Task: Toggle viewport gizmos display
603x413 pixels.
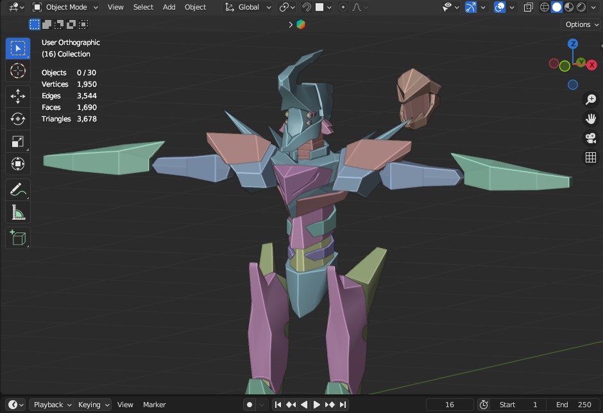Action: (x=471, y=7)
